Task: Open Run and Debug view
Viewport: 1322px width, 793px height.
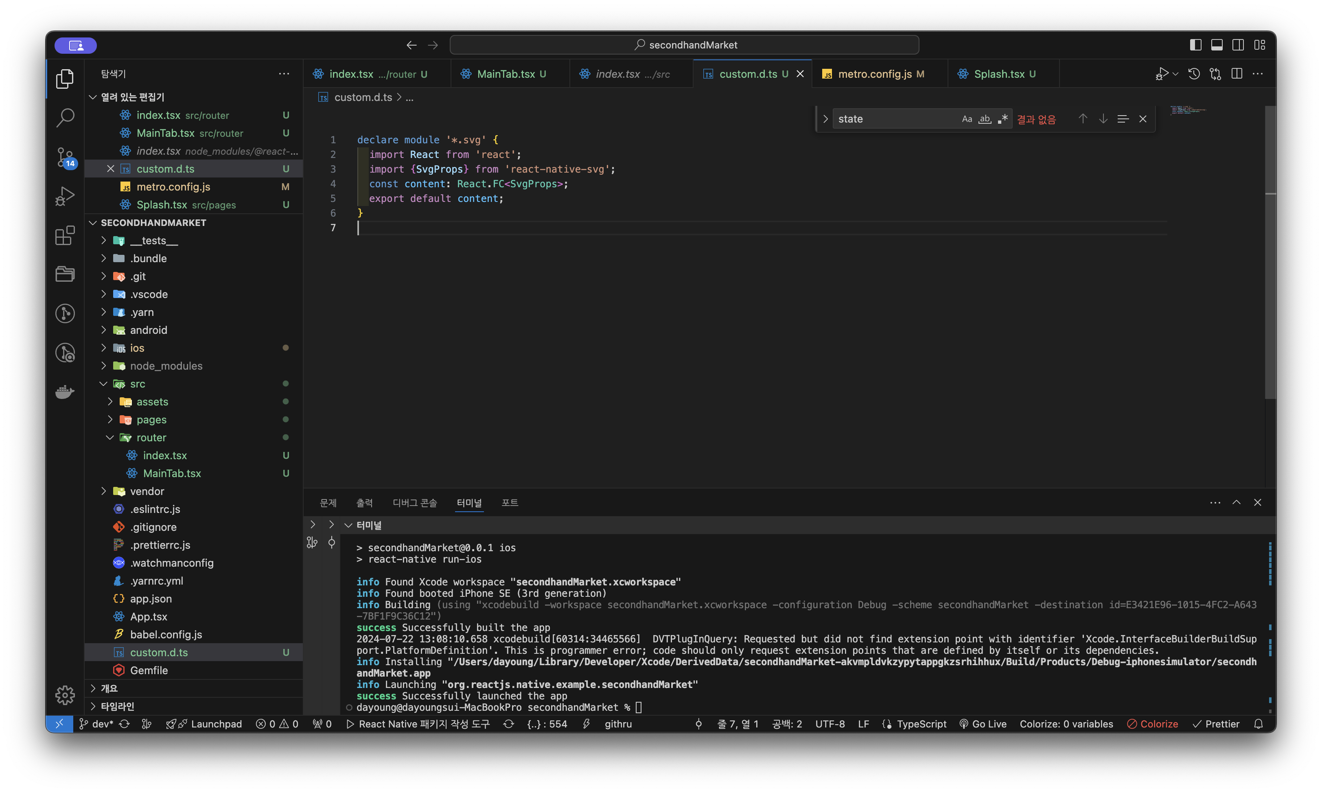Action: (x=65, y=196)
